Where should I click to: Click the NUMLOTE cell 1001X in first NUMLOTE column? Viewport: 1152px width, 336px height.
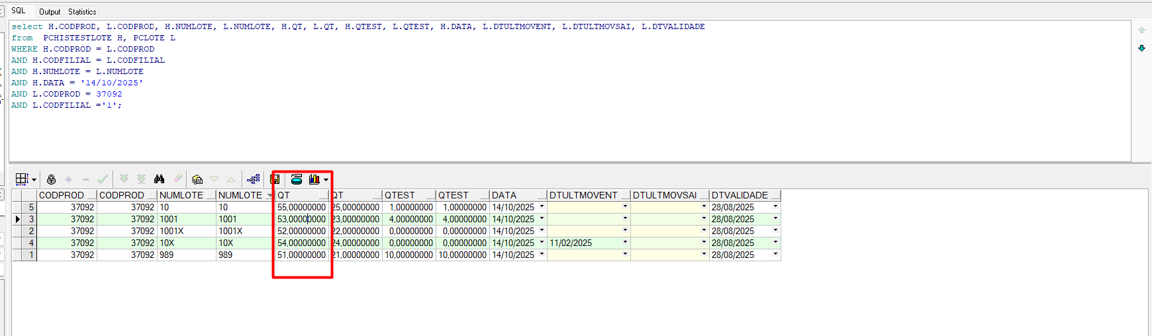187,231
